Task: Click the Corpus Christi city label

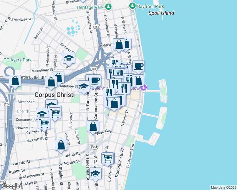Action: pyautogui.click(x=54, y=95)
